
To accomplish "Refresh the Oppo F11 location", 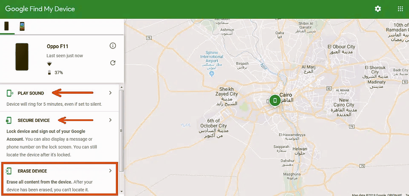I will click(112, 63).
